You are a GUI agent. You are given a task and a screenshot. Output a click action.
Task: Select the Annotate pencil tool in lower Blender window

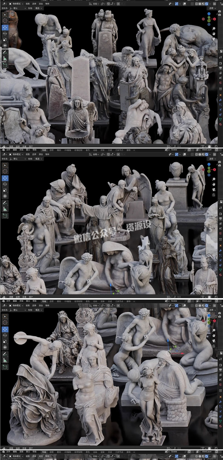tap(5, 354)
